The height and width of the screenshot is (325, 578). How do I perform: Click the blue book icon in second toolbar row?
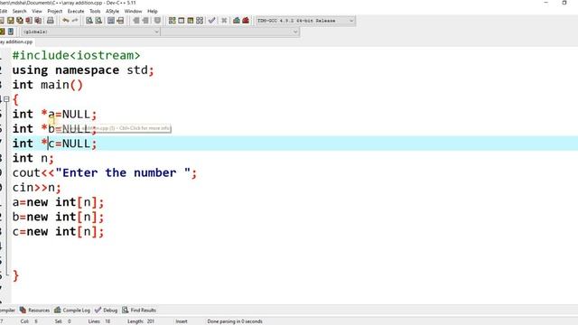tap(11, 32)
